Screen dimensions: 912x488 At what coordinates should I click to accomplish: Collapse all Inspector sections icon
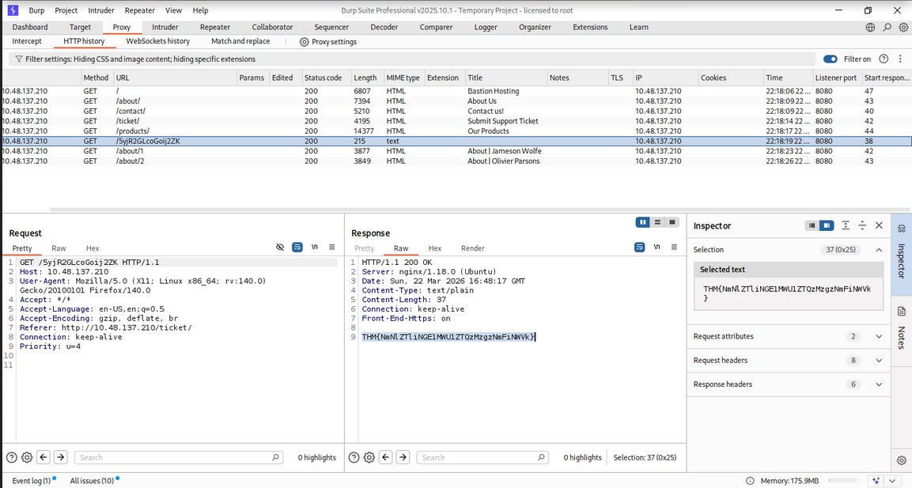(x=862, y=225)
